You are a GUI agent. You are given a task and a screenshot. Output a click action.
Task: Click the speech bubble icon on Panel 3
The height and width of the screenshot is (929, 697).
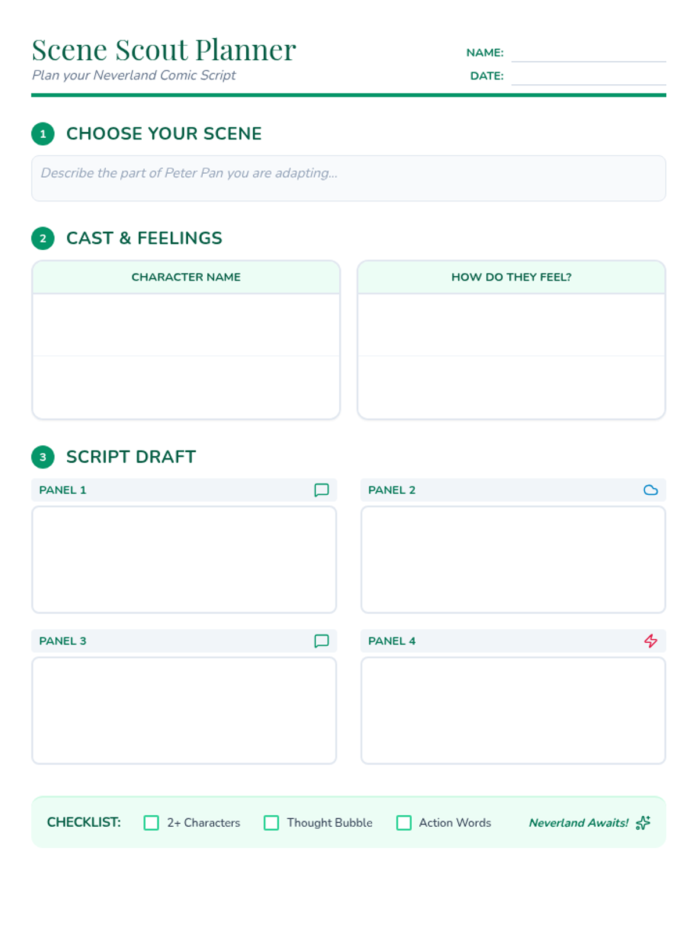321,641
